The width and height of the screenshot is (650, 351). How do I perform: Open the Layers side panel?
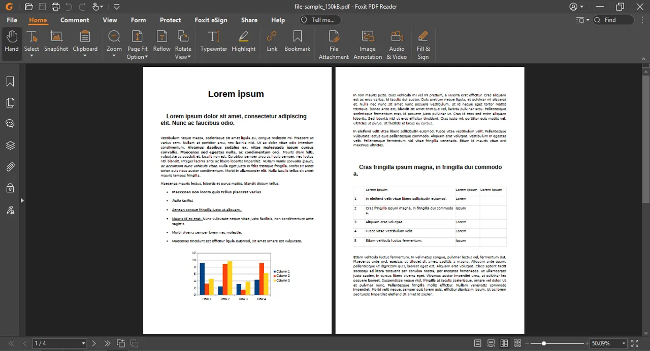tap(10, 146)
